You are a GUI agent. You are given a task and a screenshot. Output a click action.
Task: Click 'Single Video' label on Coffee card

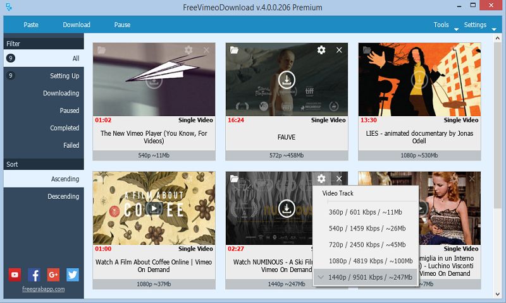pos(195,249)
